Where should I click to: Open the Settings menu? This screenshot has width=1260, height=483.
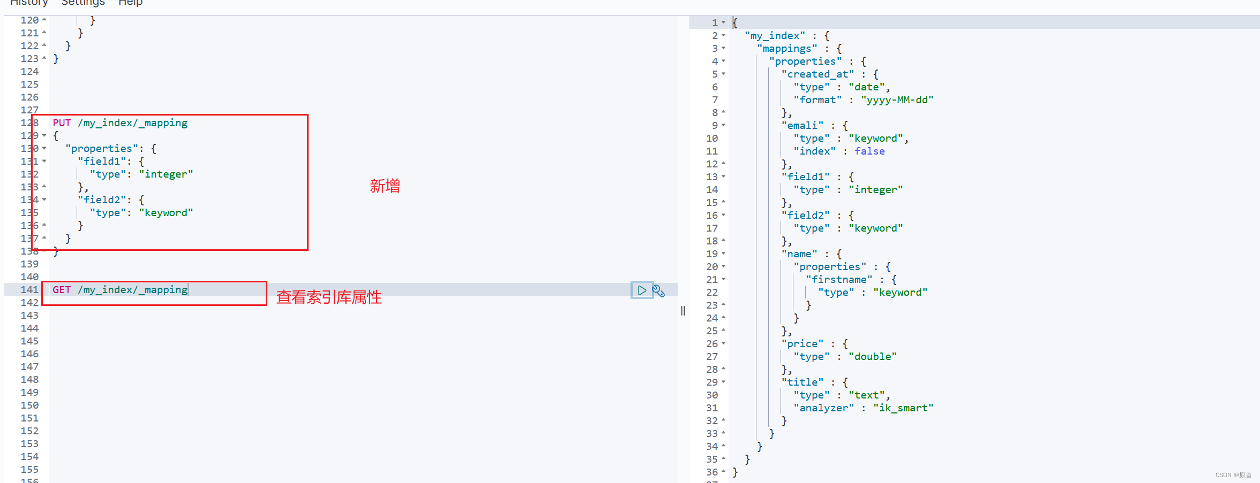[83, 3]
